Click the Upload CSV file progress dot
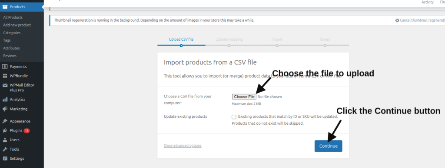The width and height of the screenshot is (445, 168). point(181,45)
